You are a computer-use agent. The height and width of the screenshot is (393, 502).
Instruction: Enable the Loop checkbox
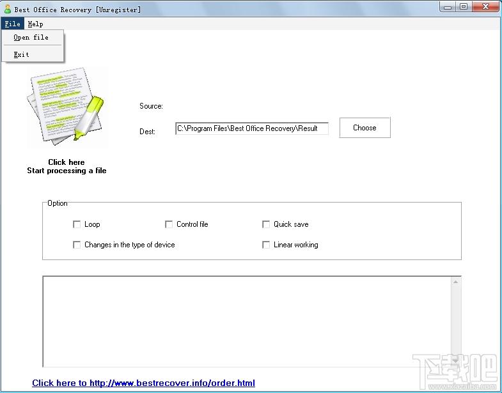(77, 224)
